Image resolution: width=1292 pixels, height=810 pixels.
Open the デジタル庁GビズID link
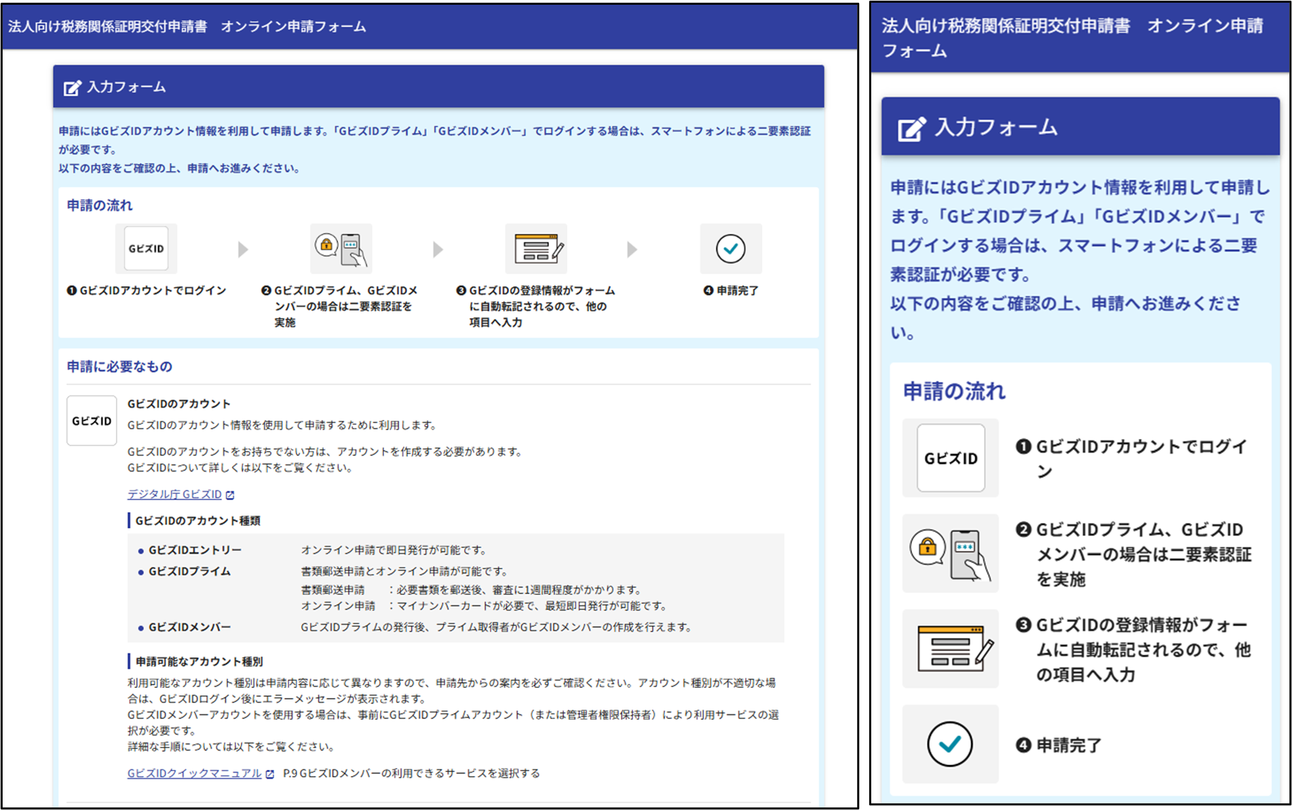(174, 495)
